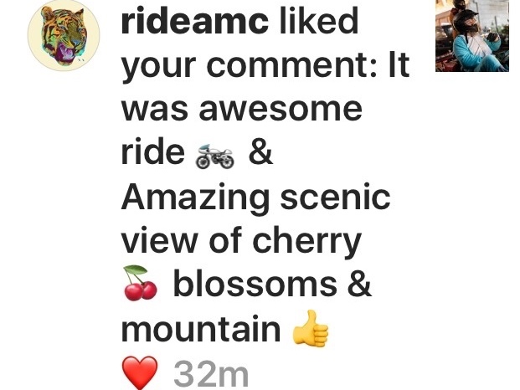Click the yellow thumbs up emoji

(x=311, y=328)
